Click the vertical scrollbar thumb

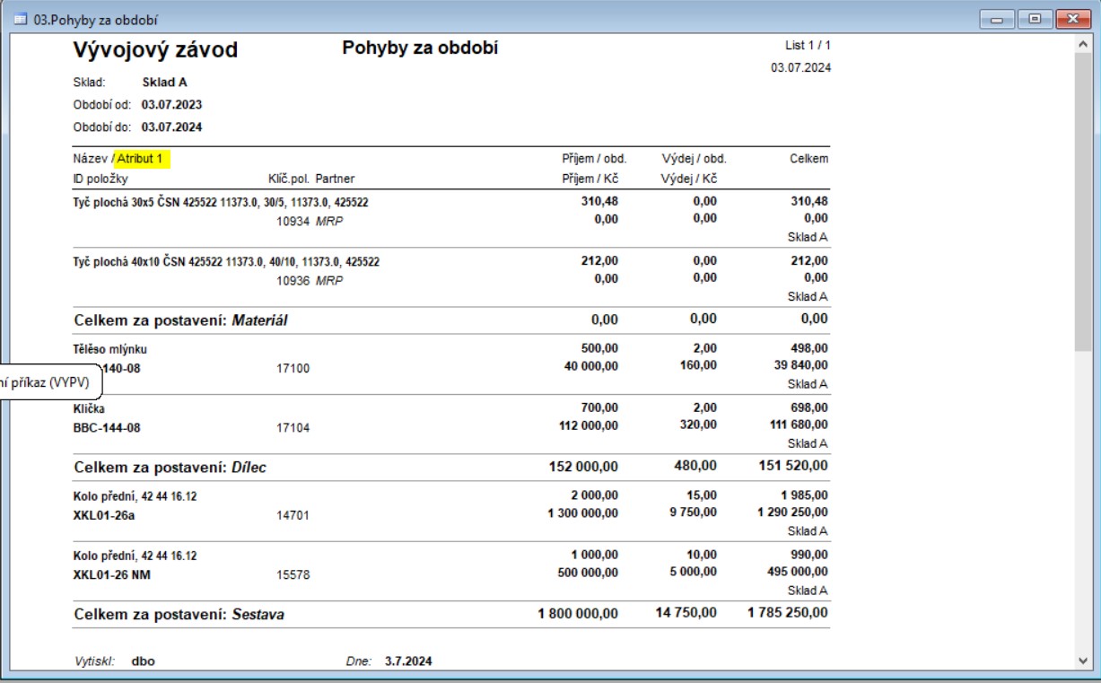tap(1082, 201)
